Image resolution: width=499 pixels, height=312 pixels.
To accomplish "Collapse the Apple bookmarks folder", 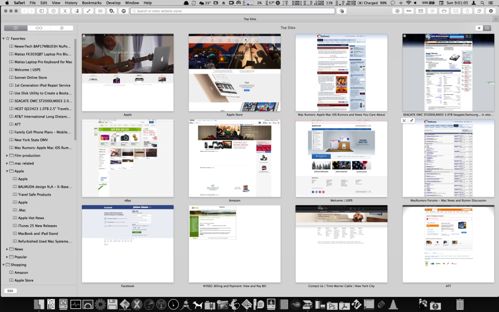I will [7, 171].
